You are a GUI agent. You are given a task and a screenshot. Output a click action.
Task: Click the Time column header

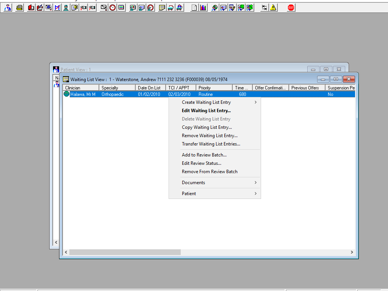242,88
